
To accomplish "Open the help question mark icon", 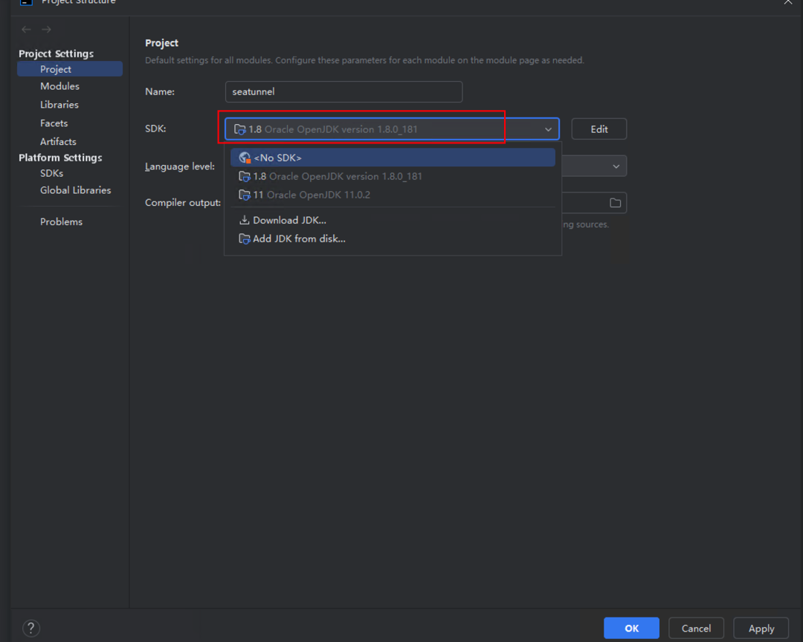I will (x=30, y=628).
